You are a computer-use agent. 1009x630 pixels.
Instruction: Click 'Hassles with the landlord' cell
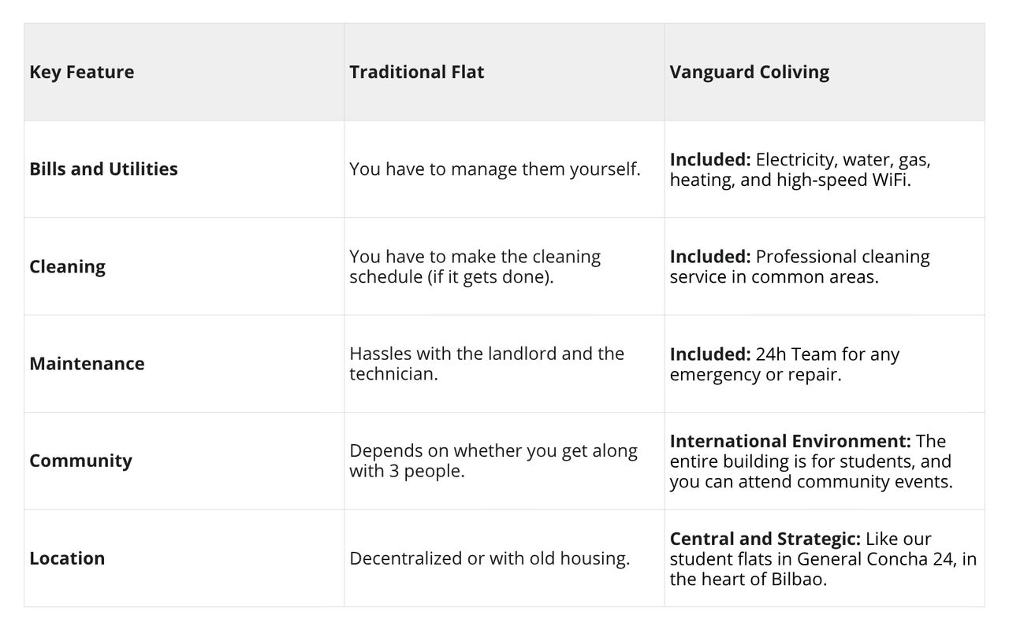coord(486,363)
